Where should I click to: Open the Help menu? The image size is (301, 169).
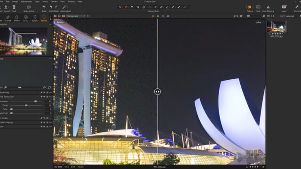click(80, 1)
